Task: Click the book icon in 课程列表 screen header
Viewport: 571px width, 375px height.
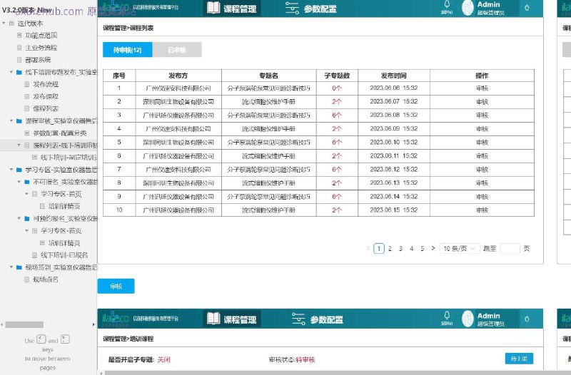Action: (x=213, y=8)
